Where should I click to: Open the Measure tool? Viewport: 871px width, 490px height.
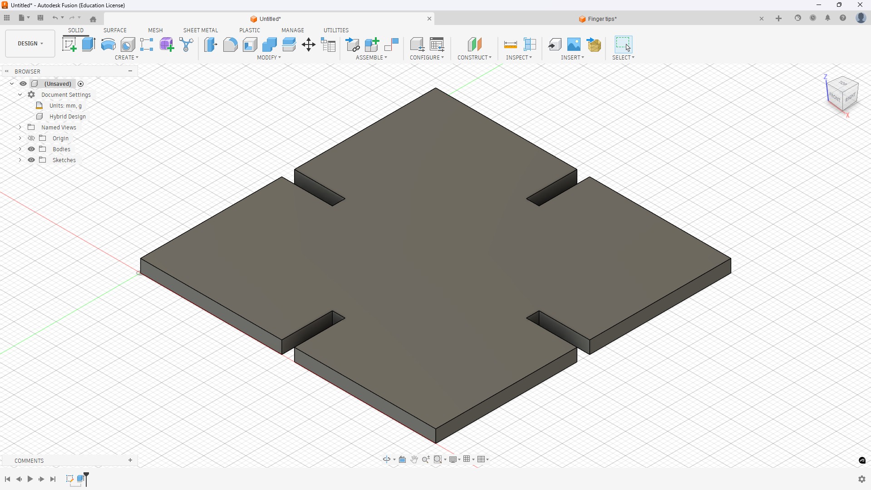pyautogui.click(x=510, y=45)
